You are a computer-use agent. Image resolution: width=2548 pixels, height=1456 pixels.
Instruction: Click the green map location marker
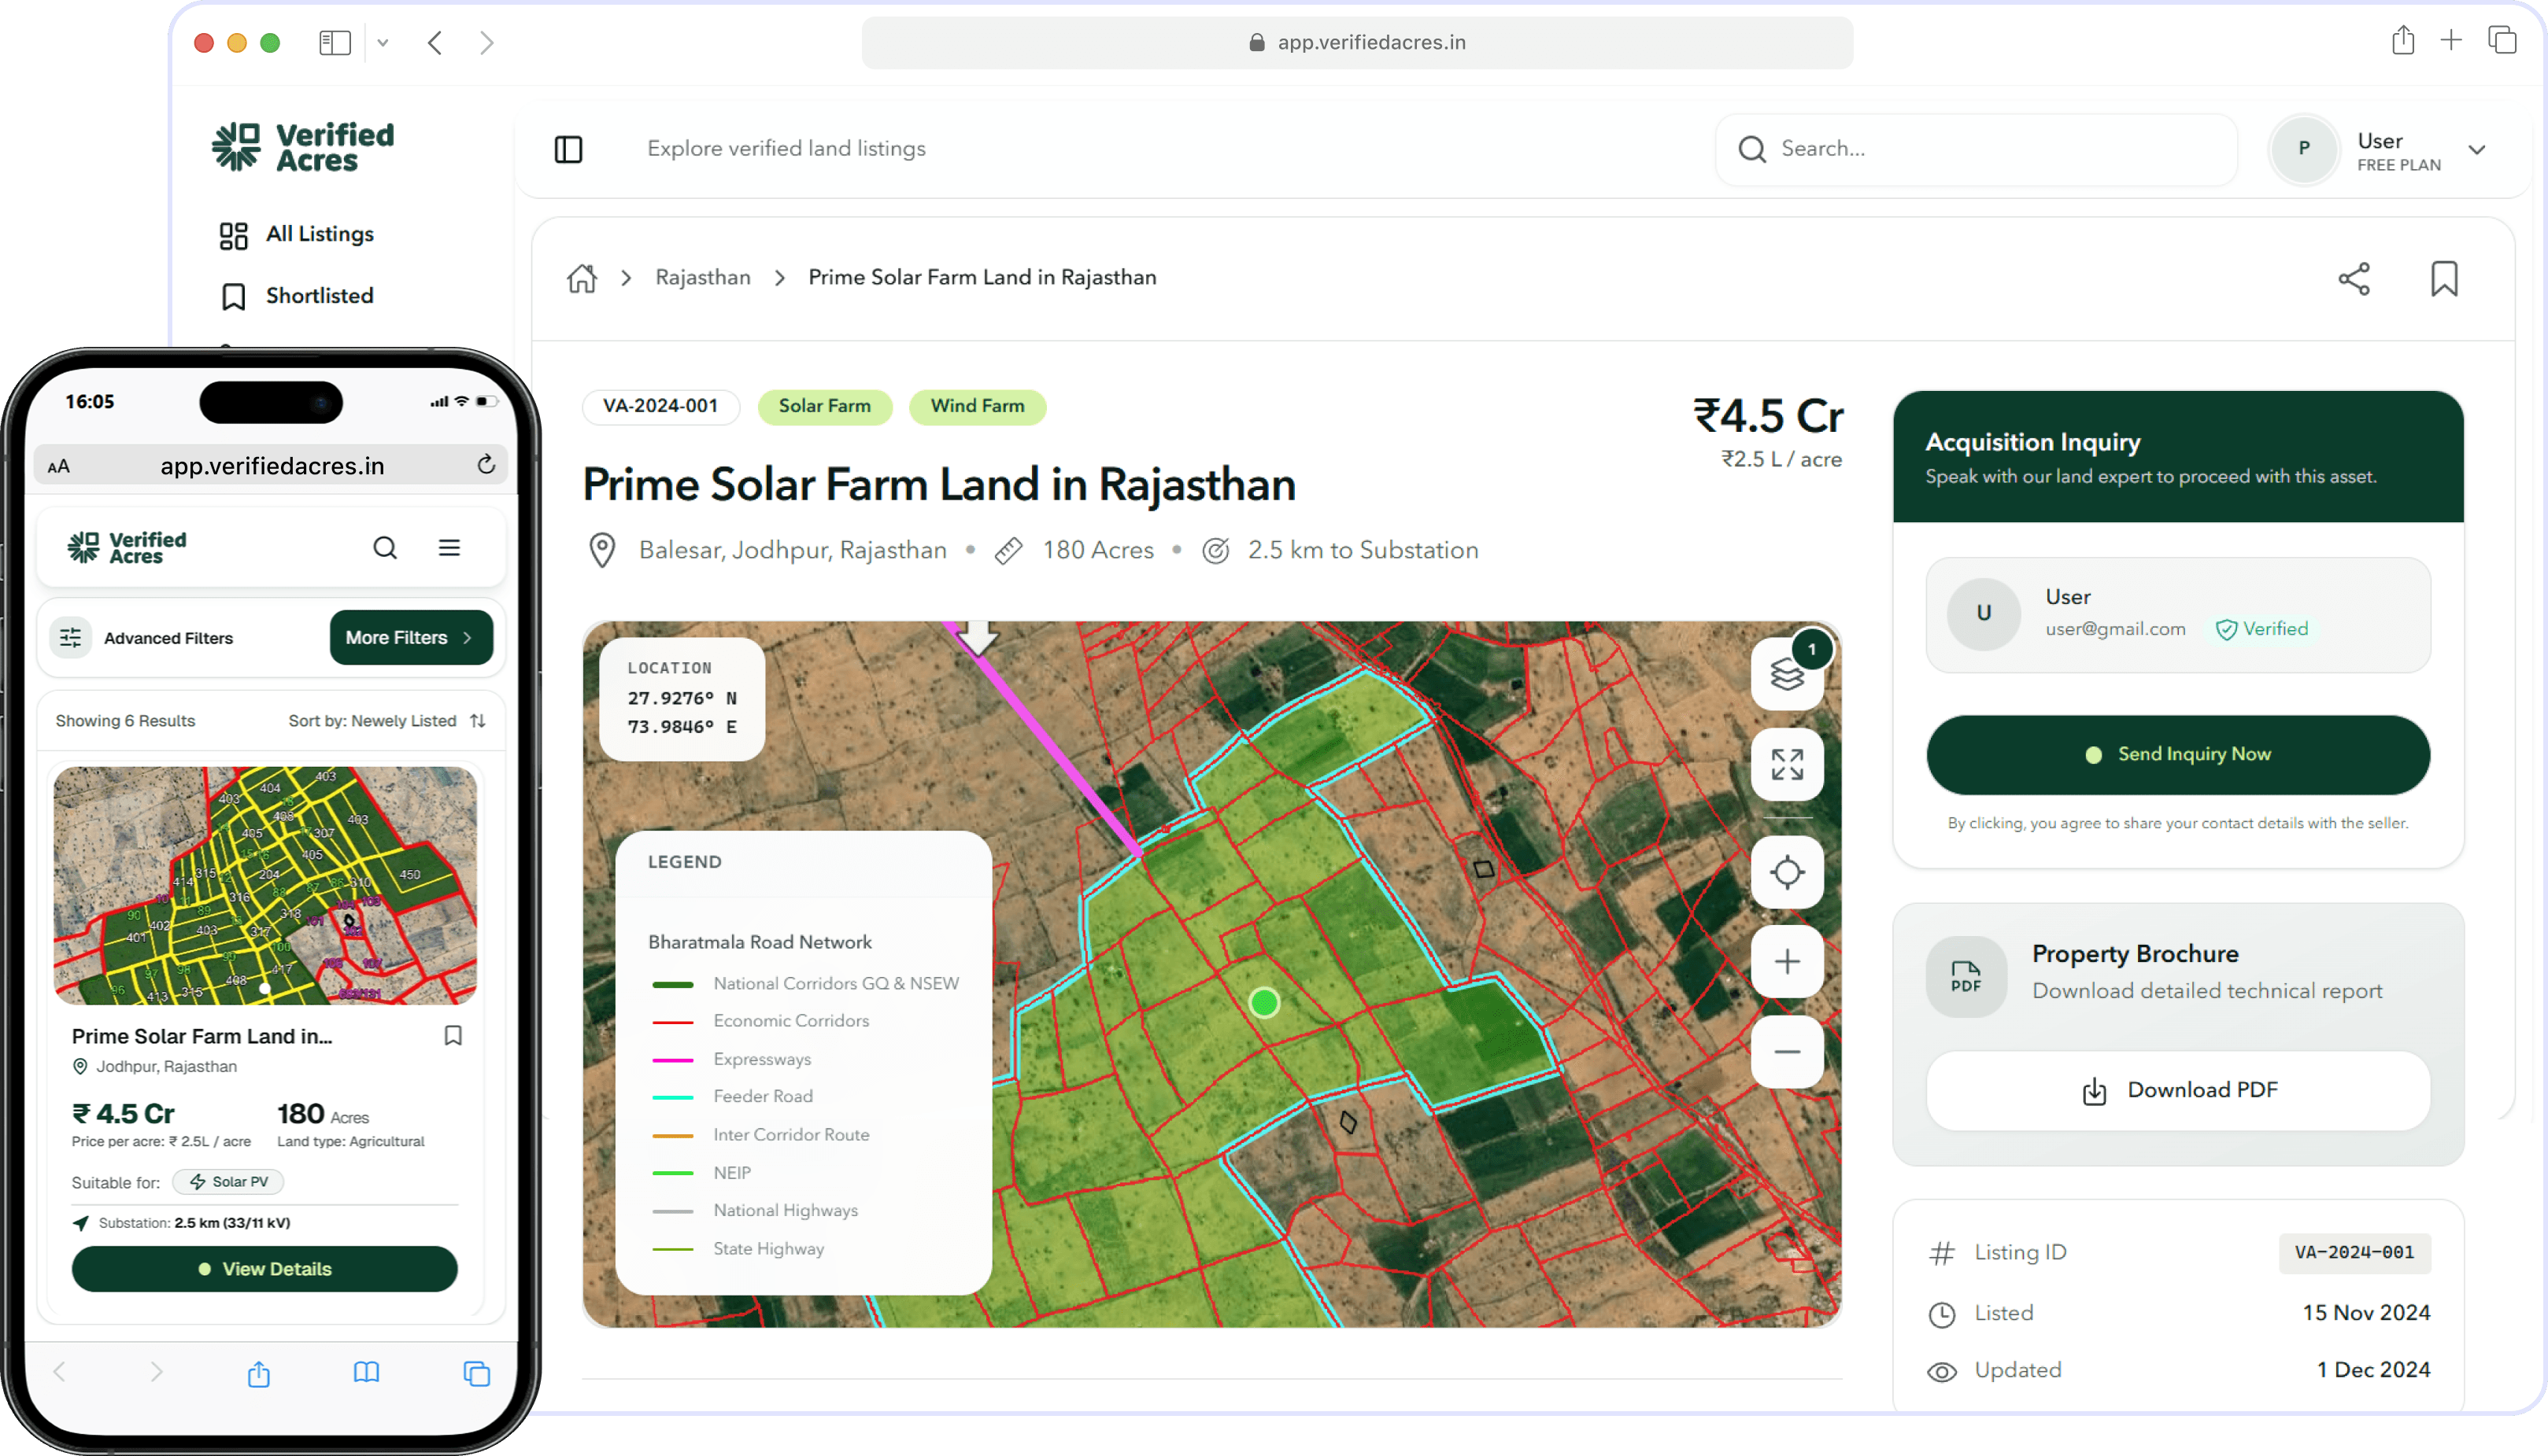1263,1002
